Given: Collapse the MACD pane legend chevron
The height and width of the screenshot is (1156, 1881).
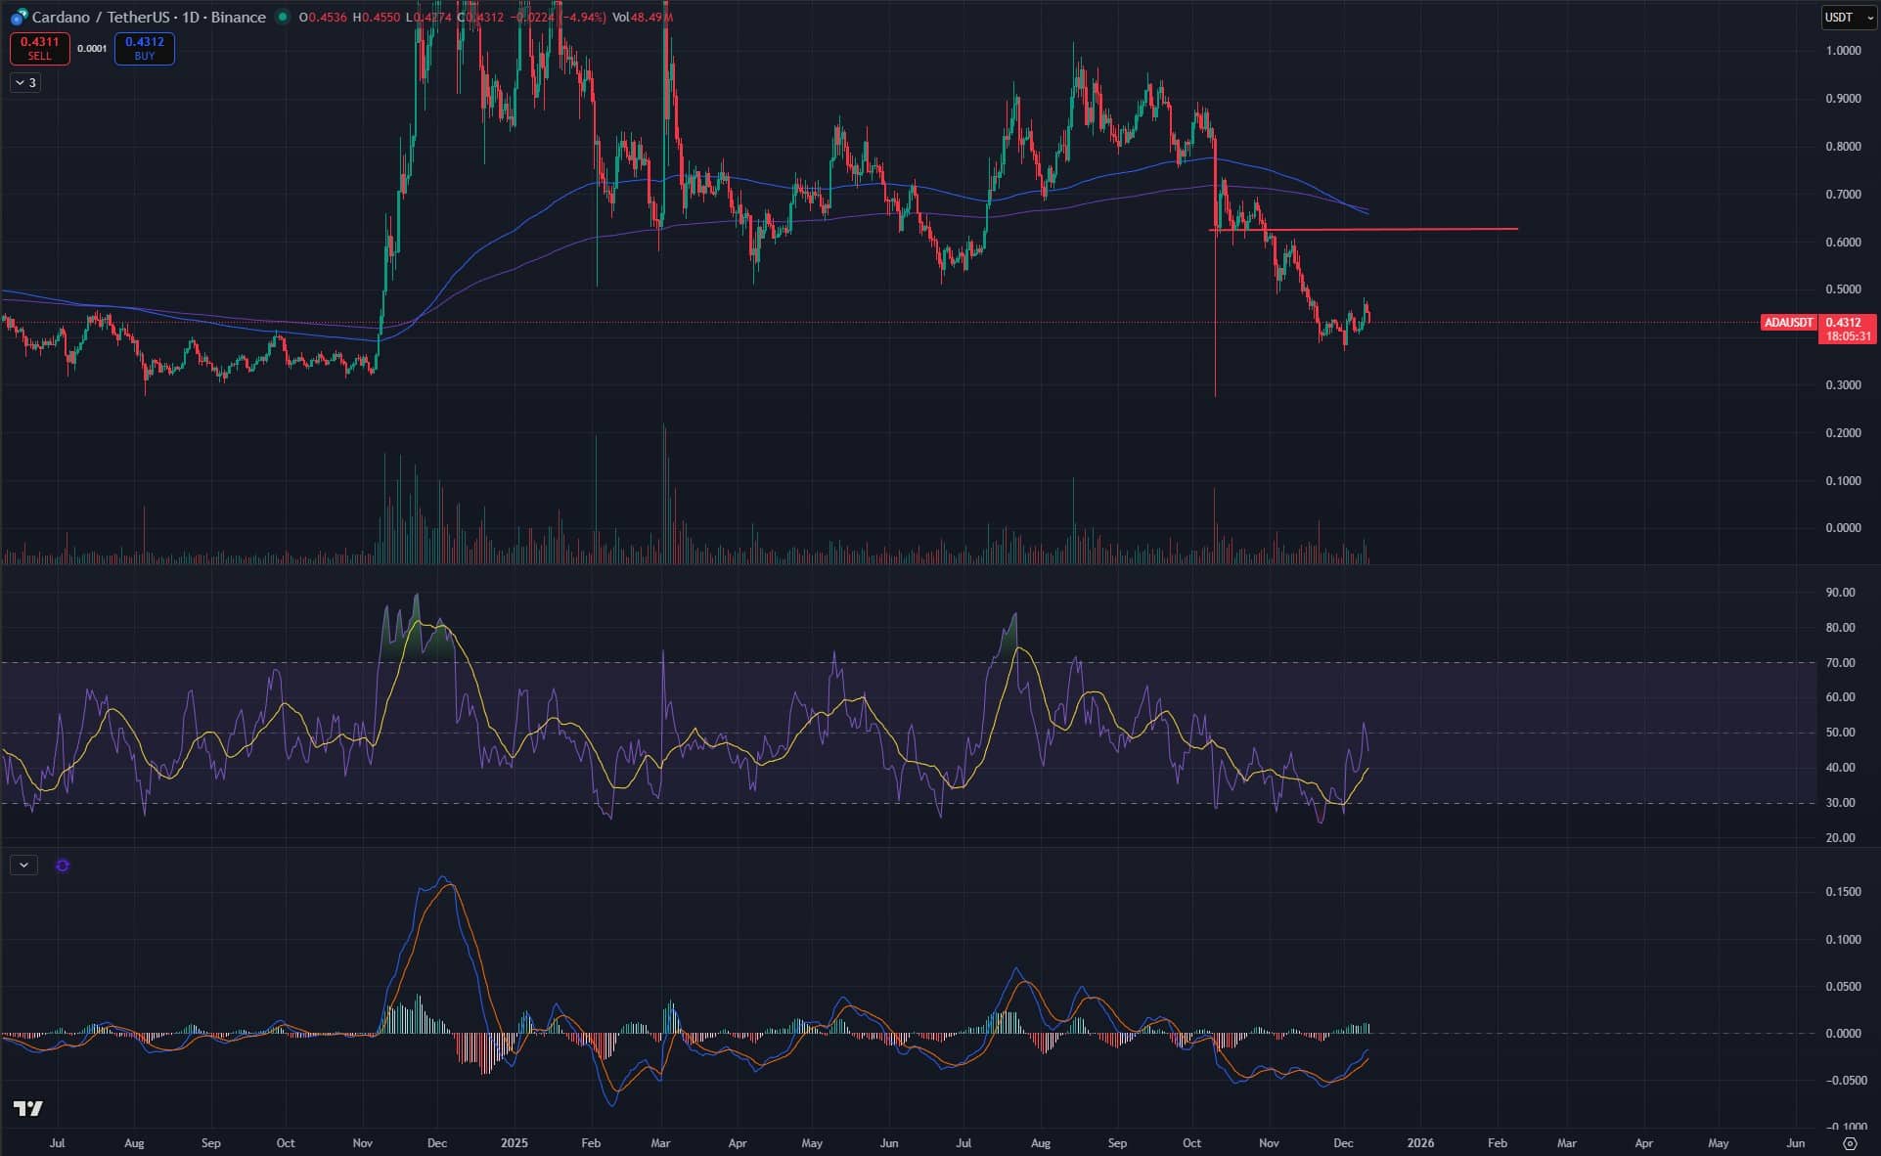Looking at the screenshot, I should coord(23,866).
